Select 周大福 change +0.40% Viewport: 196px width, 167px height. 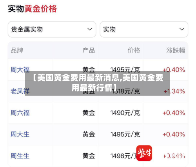[x=174, y=70]
